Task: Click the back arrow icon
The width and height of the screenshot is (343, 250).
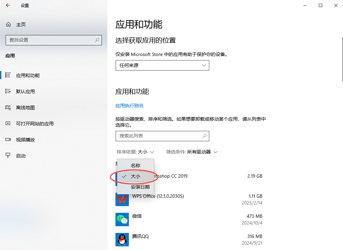Action: pyautogui.click(x=8, y=5)
